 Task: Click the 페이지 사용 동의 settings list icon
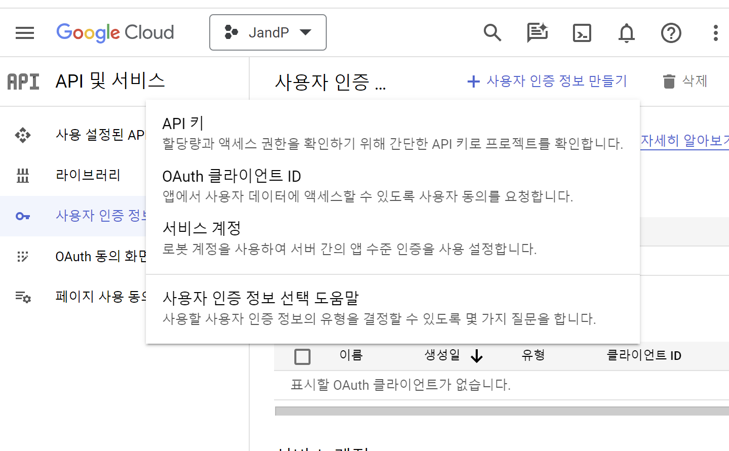pyautogui.click(x=23, y=297)
